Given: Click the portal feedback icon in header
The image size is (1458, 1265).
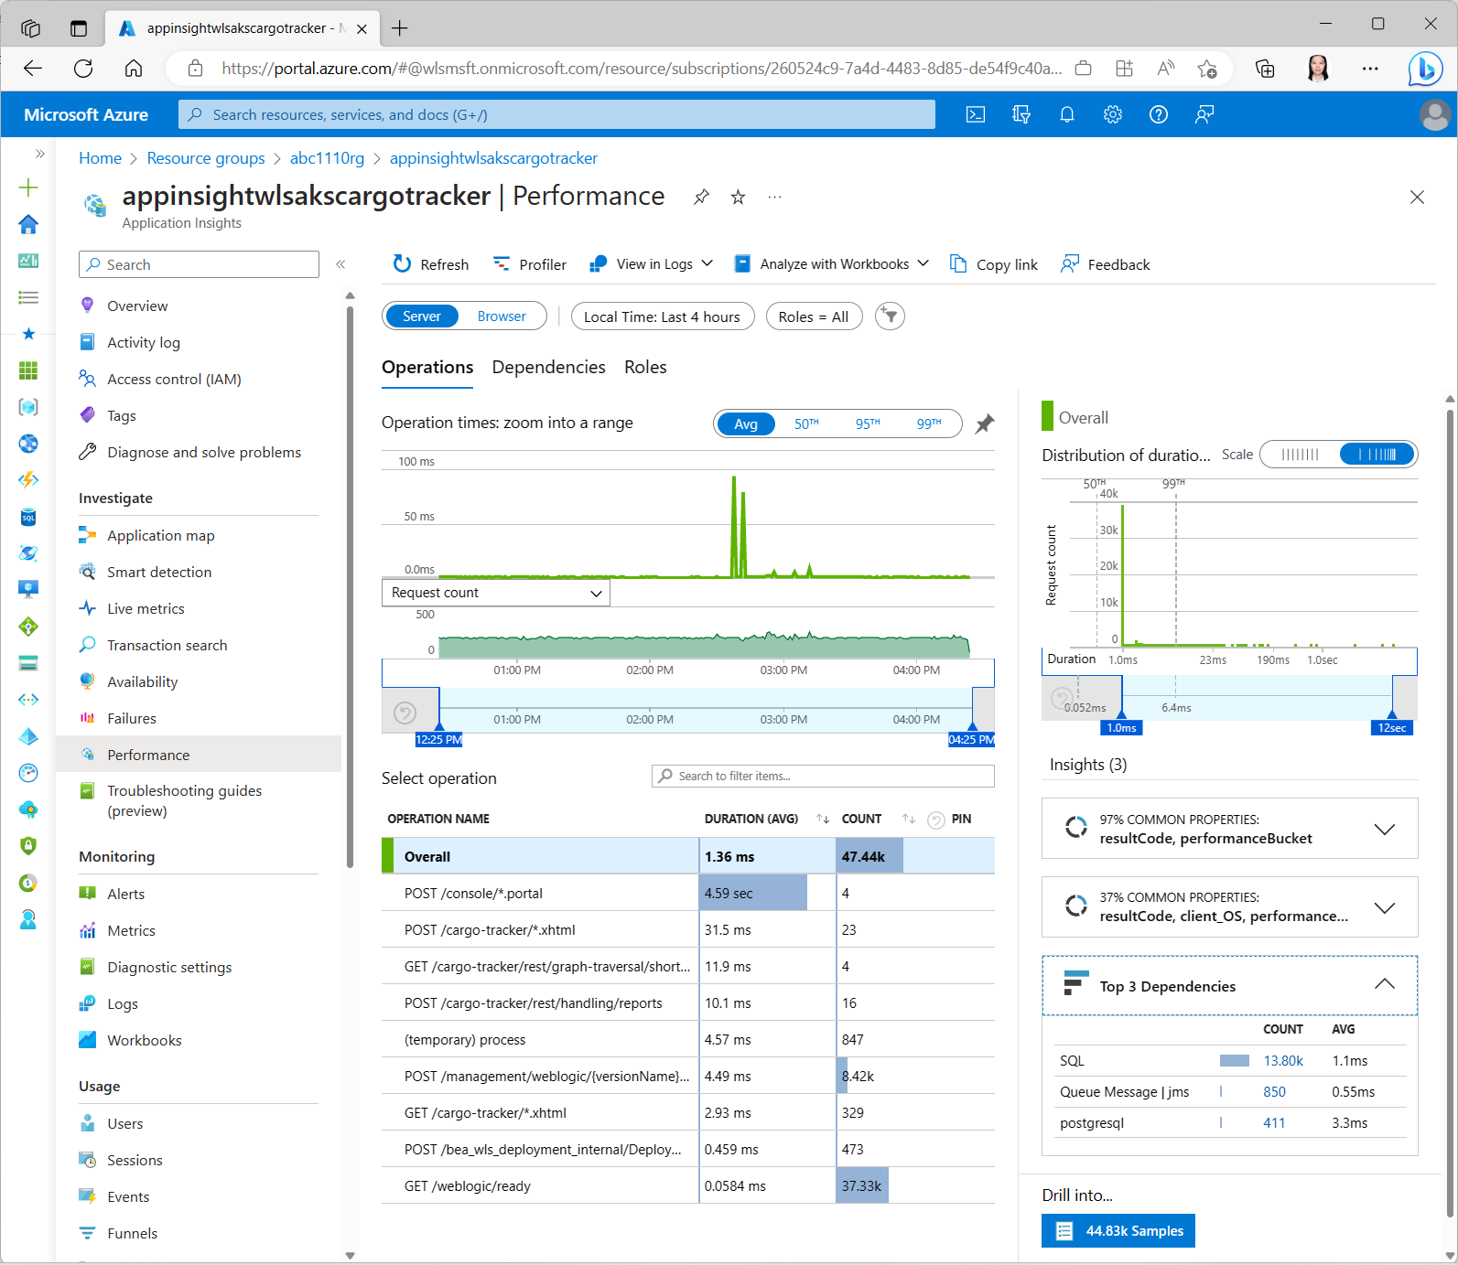Looking at the screenshot, I should [x=1204, y=114].
